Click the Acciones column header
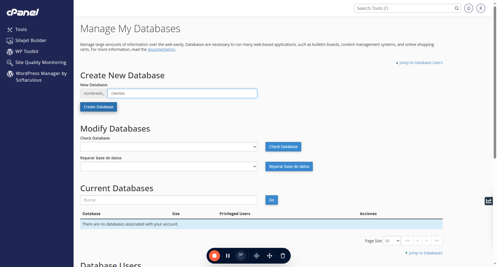Image resolution: width=497 pixels, height=267 pixels. [x=368, y=214]
